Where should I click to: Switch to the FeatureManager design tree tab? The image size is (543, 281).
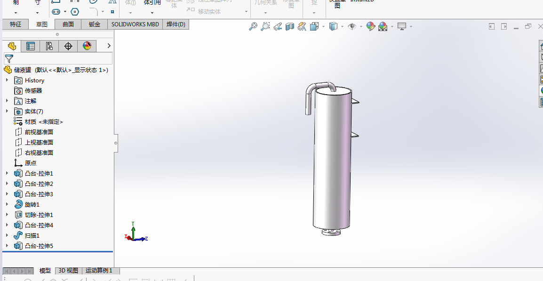point(12,46)
